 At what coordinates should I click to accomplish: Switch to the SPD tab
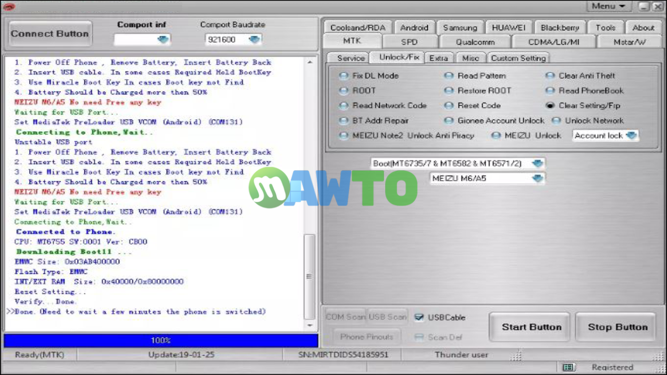click(410, 42)
